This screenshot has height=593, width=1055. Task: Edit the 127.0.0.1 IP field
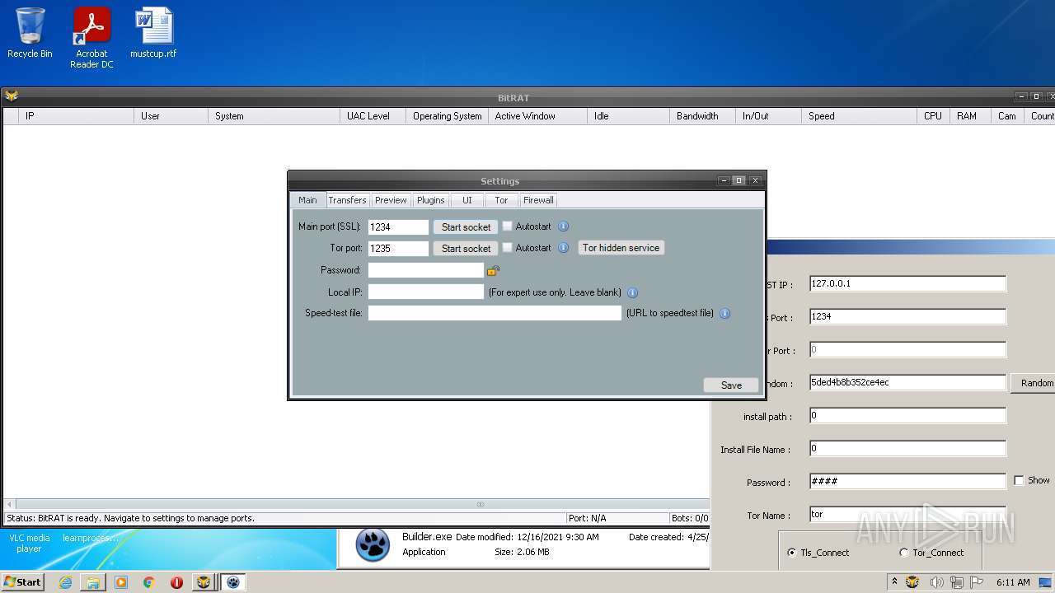pyautogui.click(x=907, y=283)
